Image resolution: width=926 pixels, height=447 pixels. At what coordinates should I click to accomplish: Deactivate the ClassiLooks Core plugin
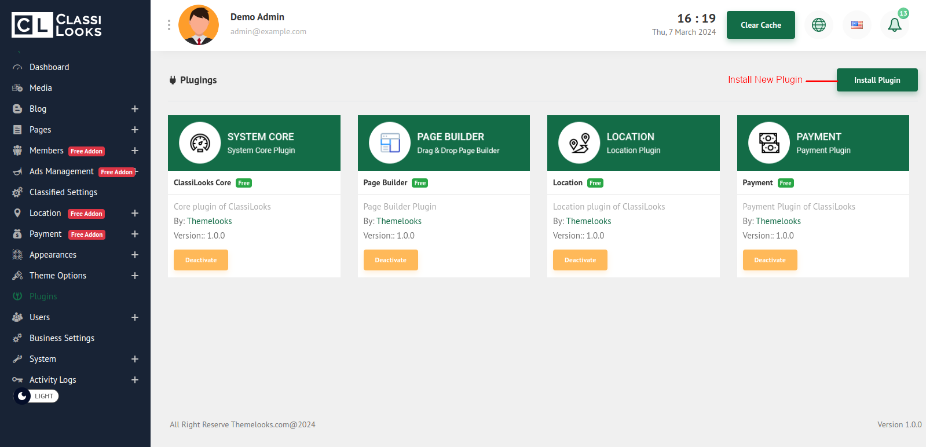pos(201,260)
